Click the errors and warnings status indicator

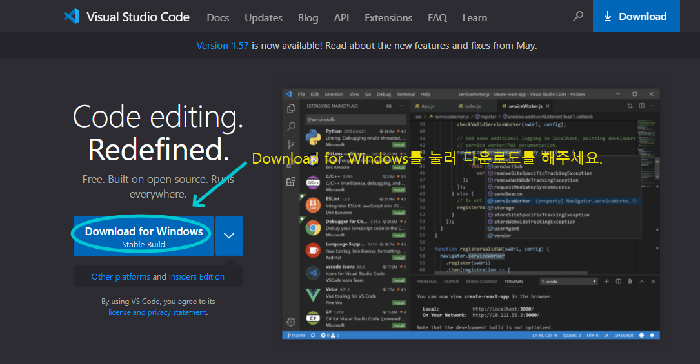pos(330,335)
